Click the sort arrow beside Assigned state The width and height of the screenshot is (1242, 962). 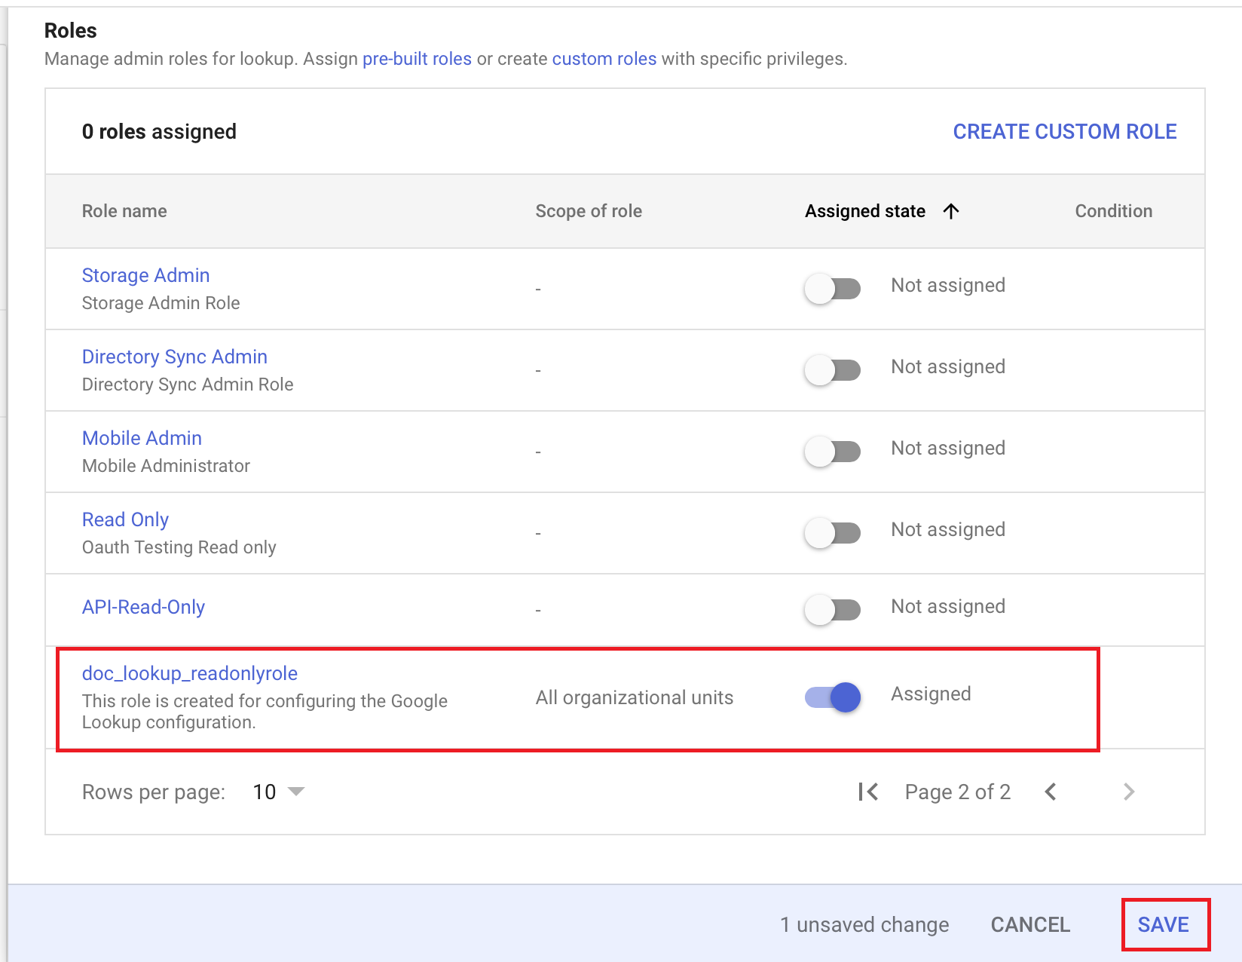[951, 211]
